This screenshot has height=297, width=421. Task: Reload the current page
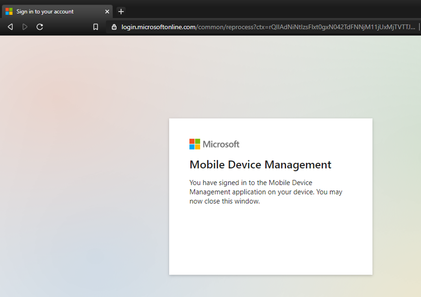click(40, 27)
